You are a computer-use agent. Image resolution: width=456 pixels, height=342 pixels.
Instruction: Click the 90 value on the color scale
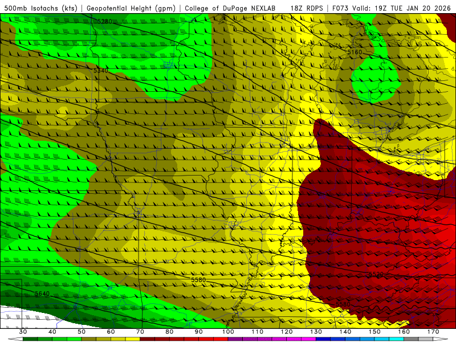point(199,332)
